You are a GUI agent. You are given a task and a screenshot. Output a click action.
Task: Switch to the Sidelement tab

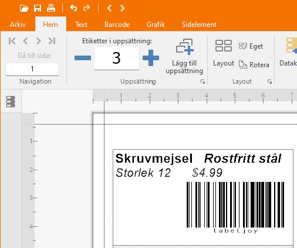[x=199, y=25]
